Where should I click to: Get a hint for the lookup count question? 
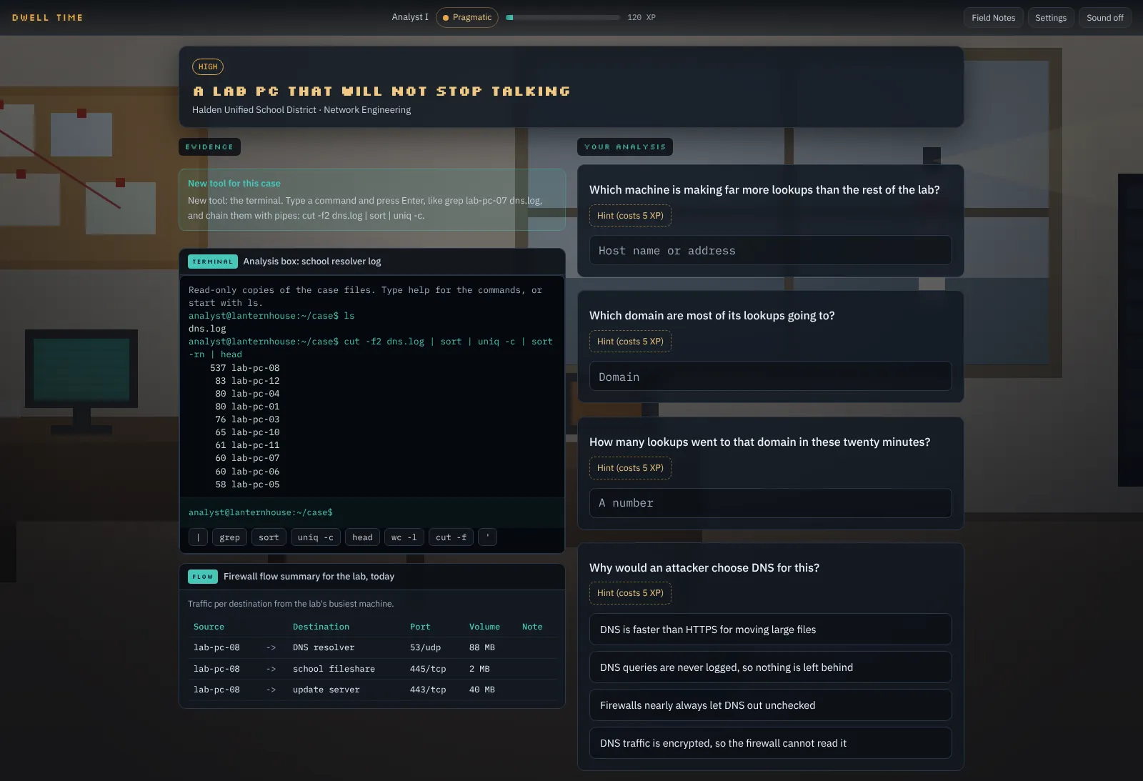coord(630,468)
